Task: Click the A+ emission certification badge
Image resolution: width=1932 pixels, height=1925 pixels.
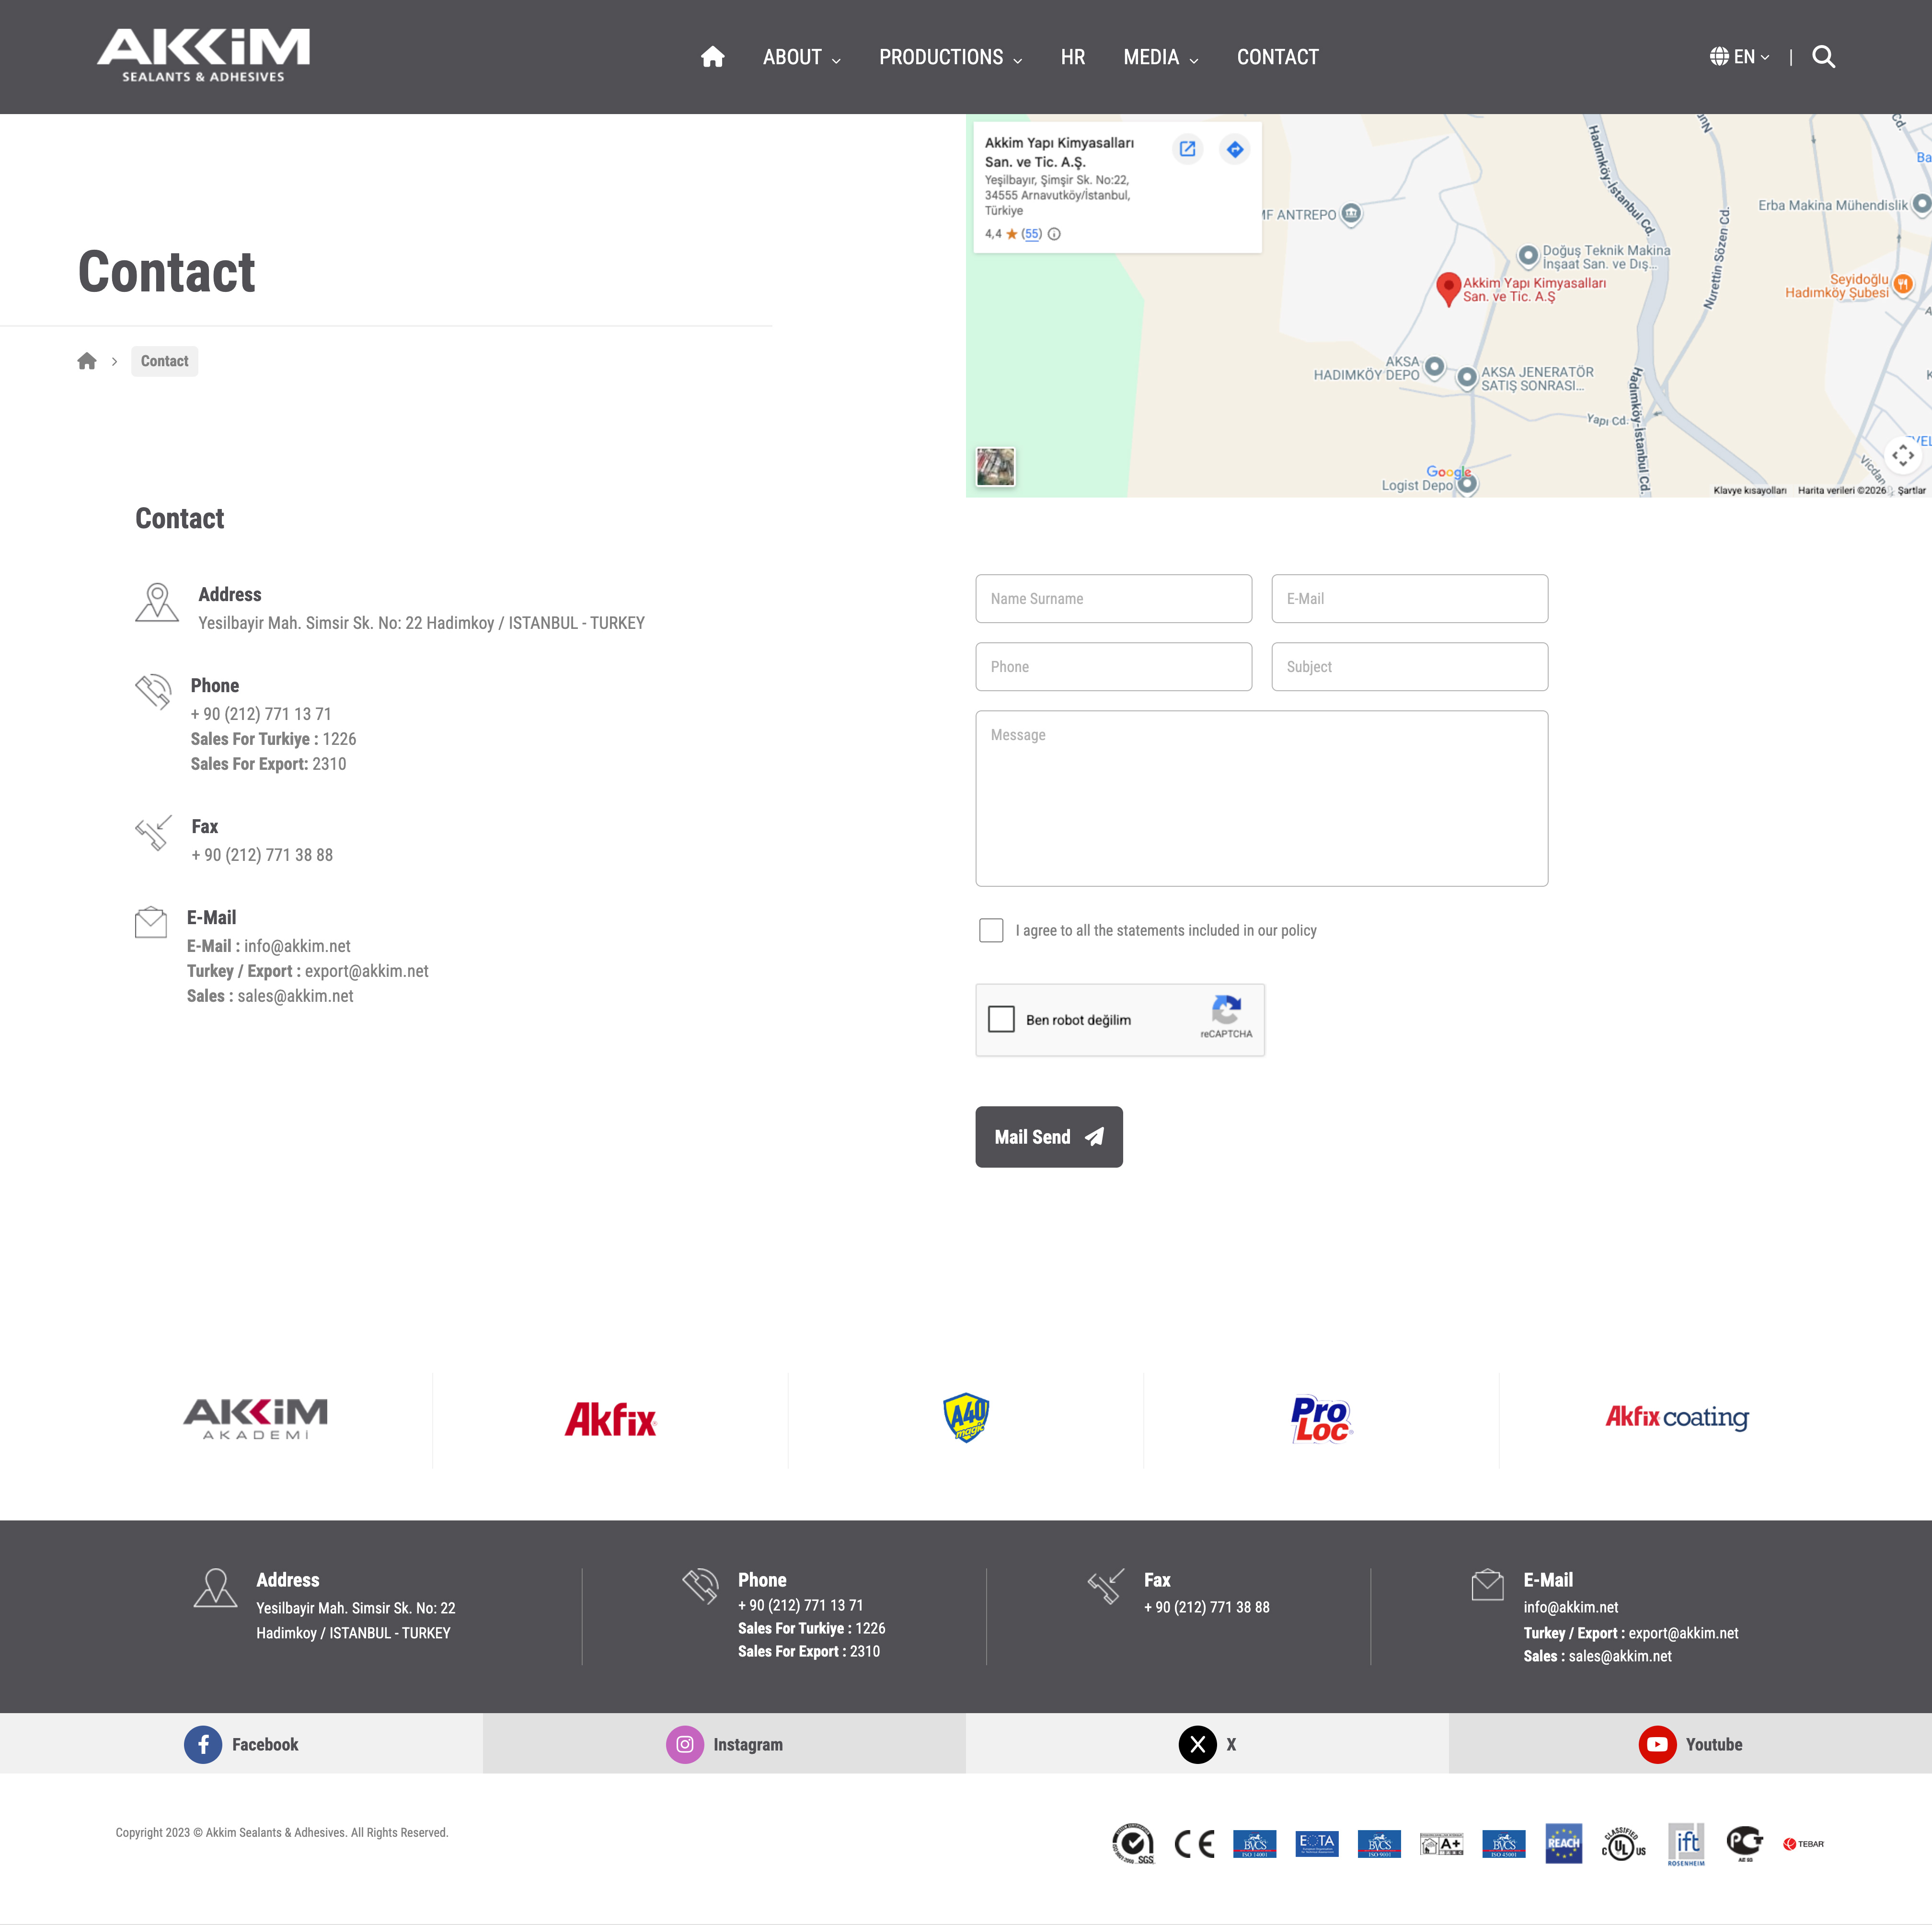Action: point(1441,1844)
